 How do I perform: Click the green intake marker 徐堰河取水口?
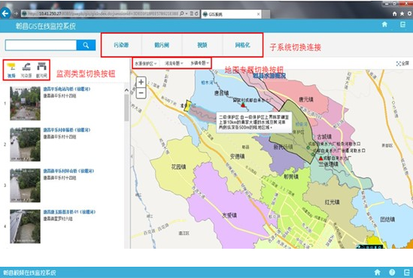tap(313, 154)
